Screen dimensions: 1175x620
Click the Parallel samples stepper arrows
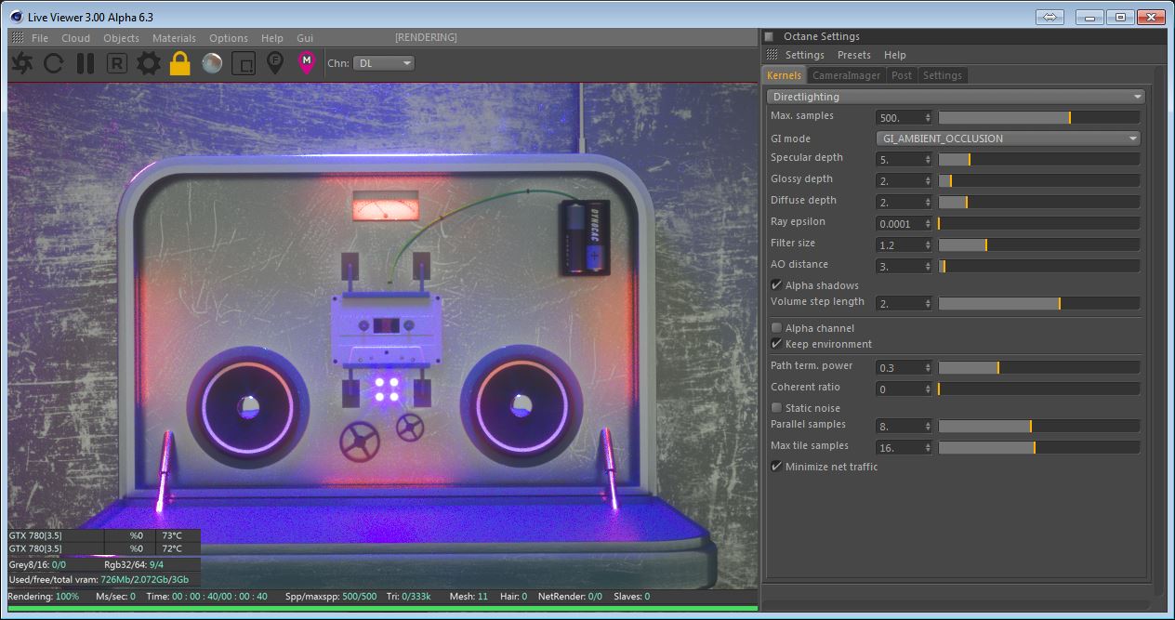pyautogui.click(x=928, y=427)
